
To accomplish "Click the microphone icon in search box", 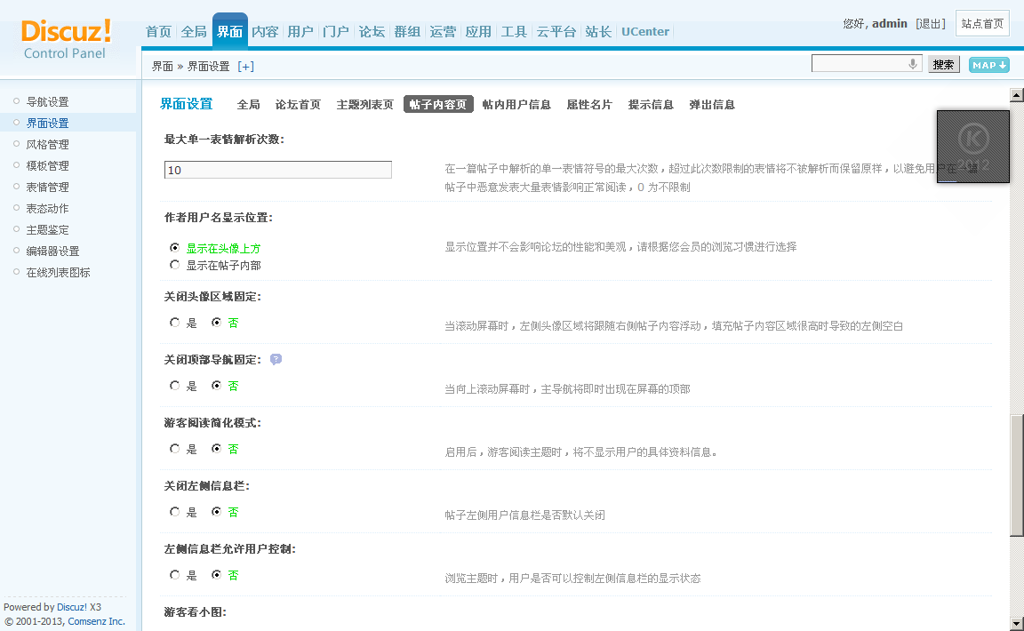I will pyautogui.click(x=912, y=64).
